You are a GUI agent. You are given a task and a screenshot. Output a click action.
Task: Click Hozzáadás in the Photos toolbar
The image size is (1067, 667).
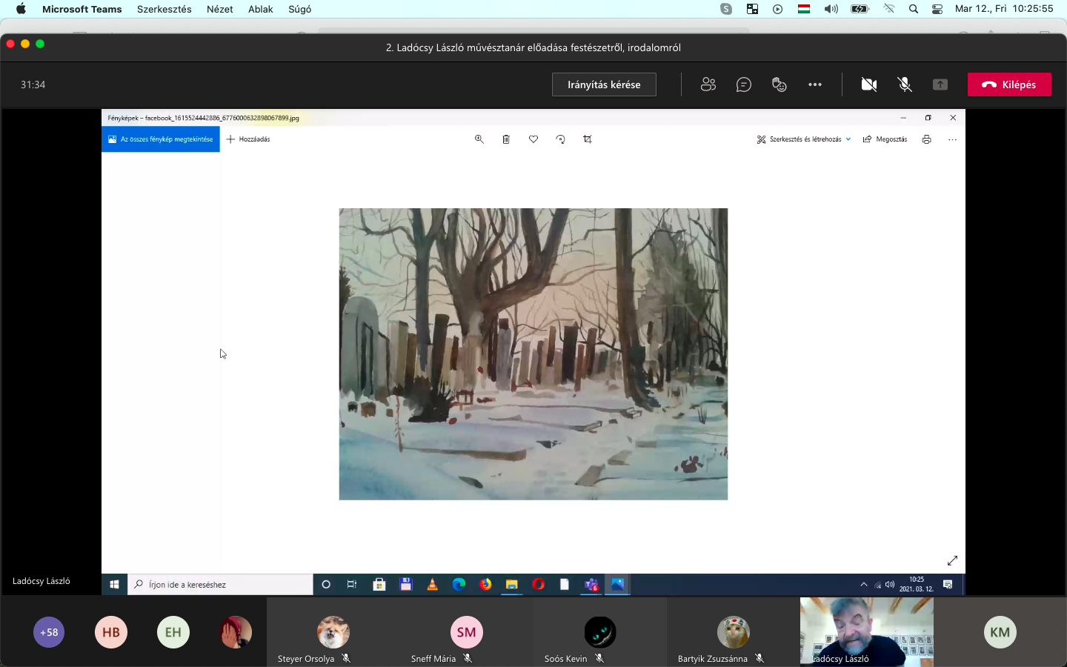[x=248, y=139]
